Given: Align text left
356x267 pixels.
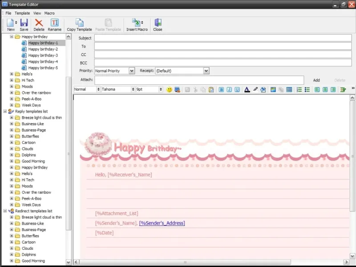Looking at the screenshot, I should point(317,89).
